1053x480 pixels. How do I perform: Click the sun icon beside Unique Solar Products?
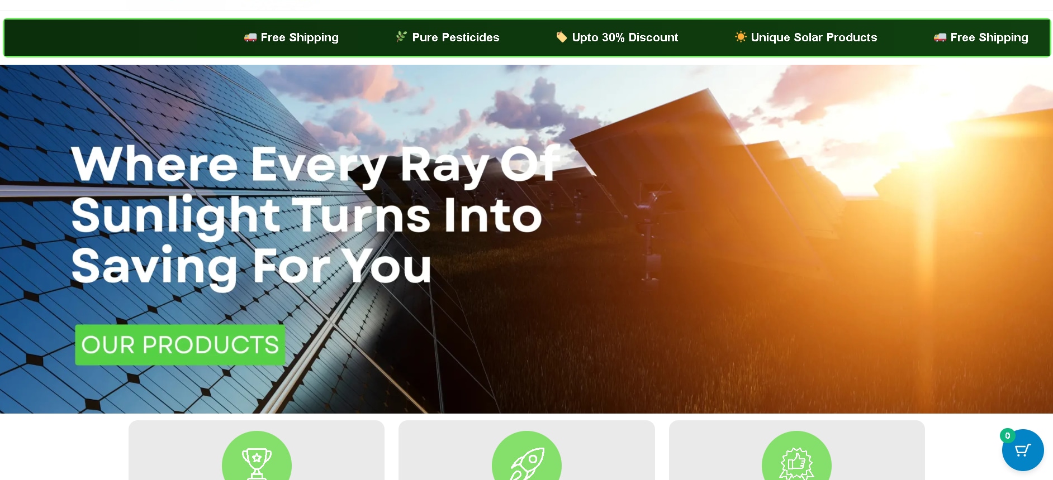[x=741, y=37]
